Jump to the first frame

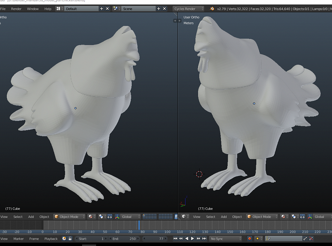(x=175, y=238)
